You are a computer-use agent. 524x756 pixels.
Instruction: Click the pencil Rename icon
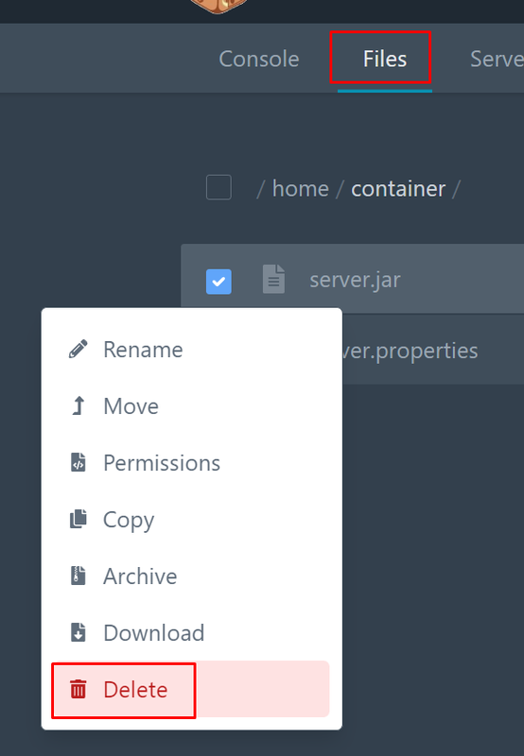[x=79, y=349]
